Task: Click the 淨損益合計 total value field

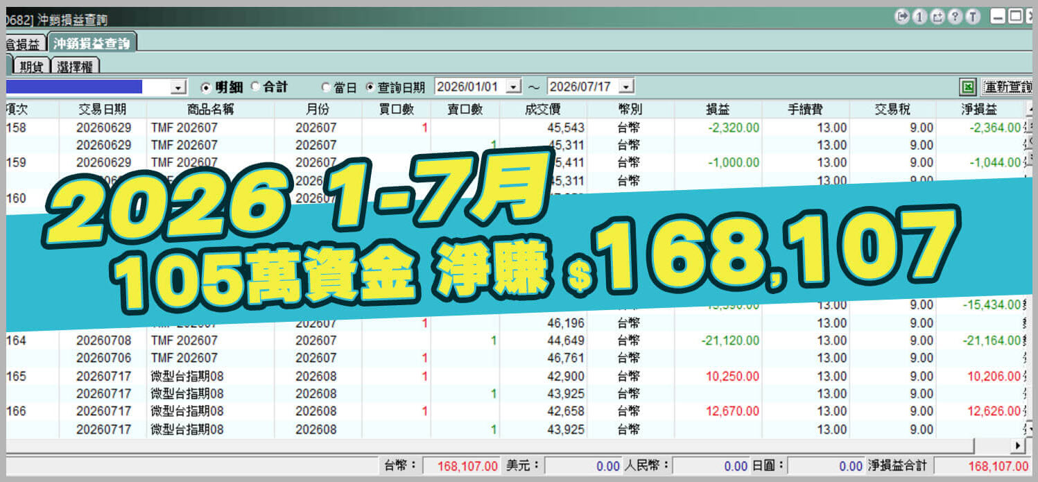Action: pos(983,466)
